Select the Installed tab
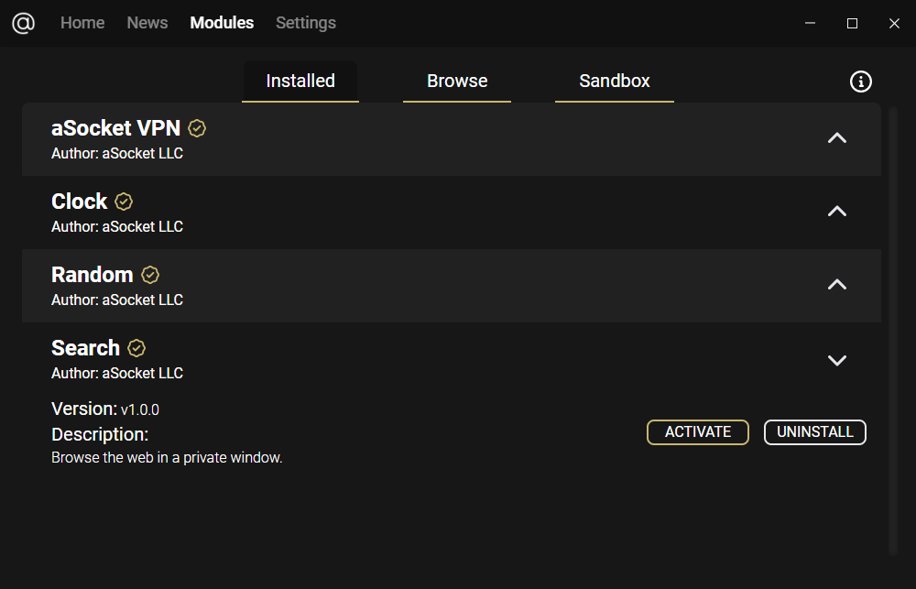The height and width of the screenshot is (589, 916). [300, 82]
